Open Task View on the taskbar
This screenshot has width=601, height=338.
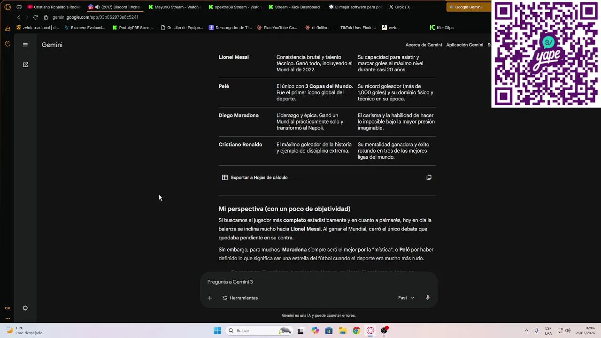coord(300,330)
